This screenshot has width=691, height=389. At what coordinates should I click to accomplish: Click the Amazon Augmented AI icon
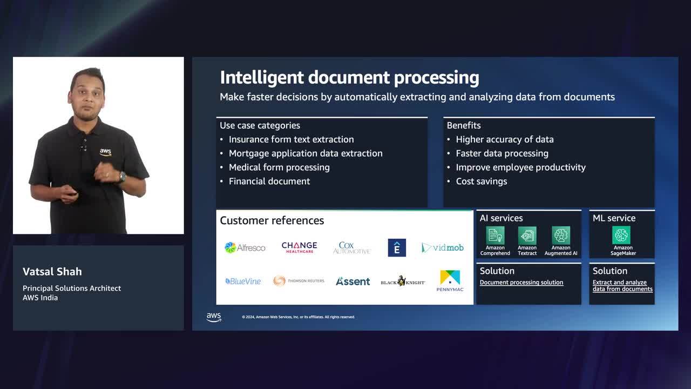click(x=561, y=235)
